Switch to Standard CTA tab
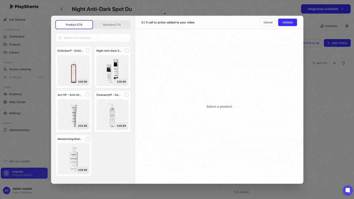Screen dimensions: 354x199 112,25
